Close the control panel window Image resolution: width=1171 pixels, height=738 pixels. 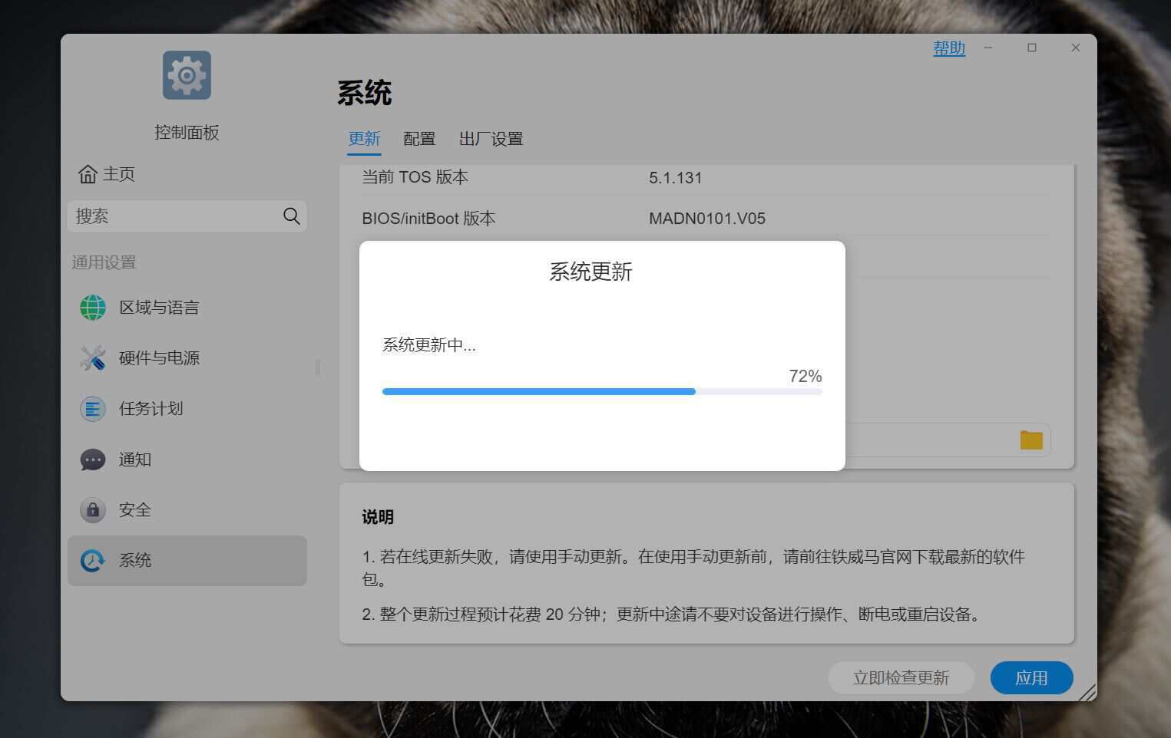pyautogui.click(x=1076, y=48)
